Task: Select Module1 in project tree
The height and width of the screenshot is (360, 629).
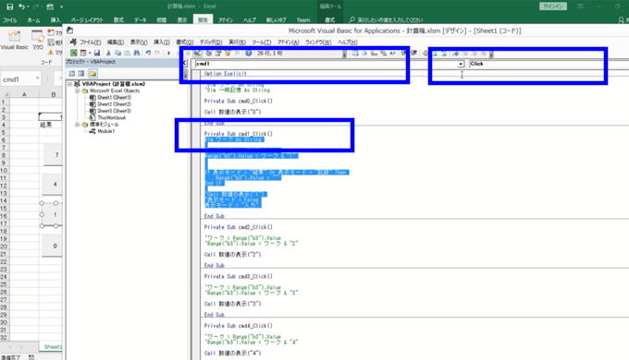Action: 105,131
